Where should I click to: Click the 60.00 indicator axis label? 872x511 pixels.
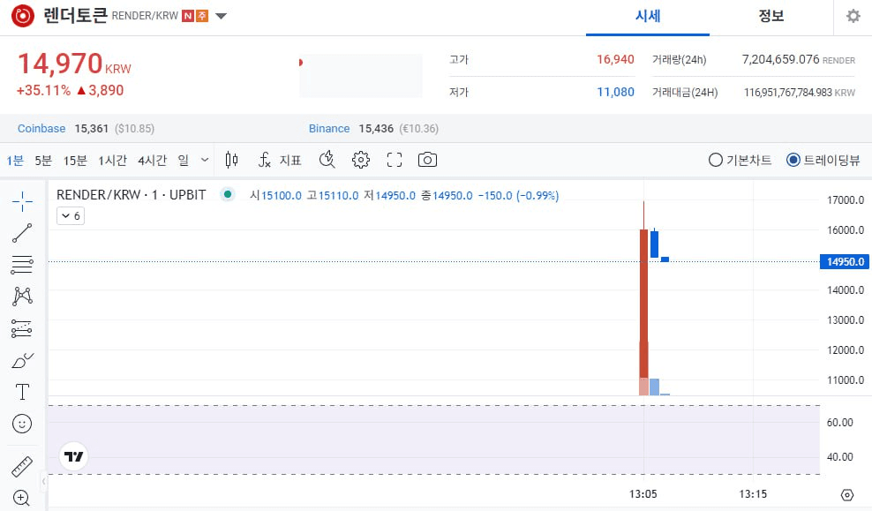pos(839,422)
